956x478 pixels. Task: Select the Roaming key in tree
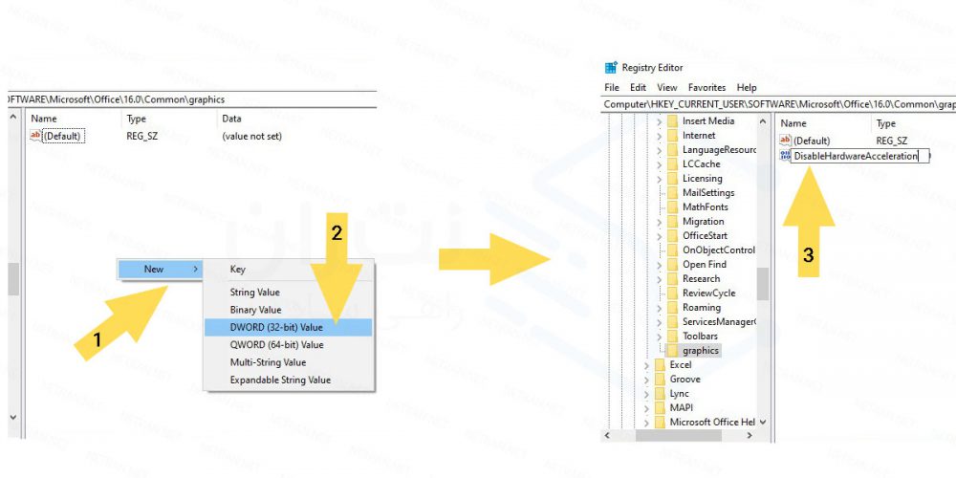[701, 308]
